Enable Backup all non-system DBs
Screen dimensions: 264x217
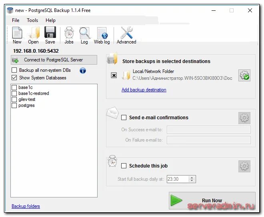(14, 70)
